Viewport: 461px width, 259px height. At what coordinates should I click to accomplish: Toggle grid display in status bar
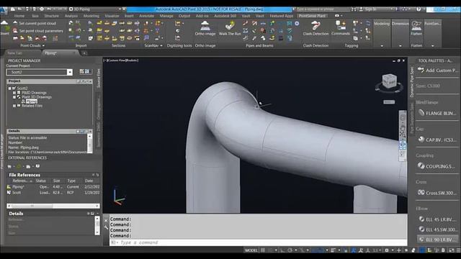click(263, 250)
